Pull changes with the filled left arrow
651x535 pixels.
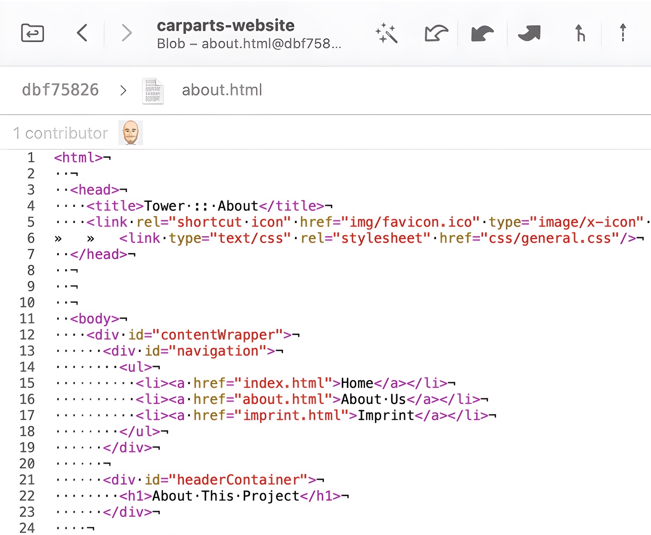pyautogui.click(x=482, y=33)
